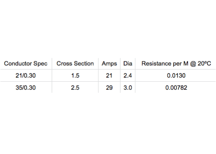Click the 2.5 cross section value

75,88
